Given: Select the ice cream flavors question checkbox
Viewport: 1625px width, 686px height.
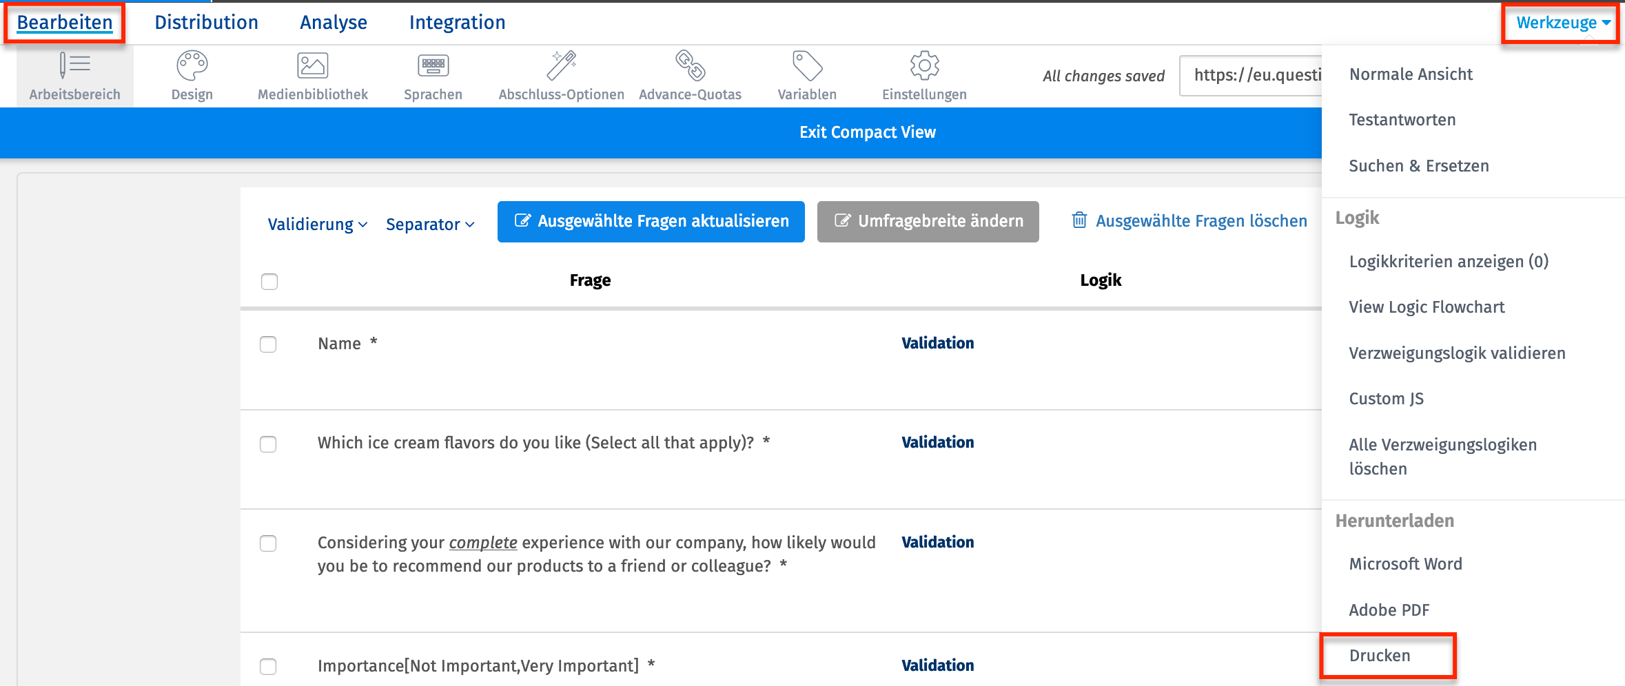Looking at the screenshot, I should coord(268,444).
